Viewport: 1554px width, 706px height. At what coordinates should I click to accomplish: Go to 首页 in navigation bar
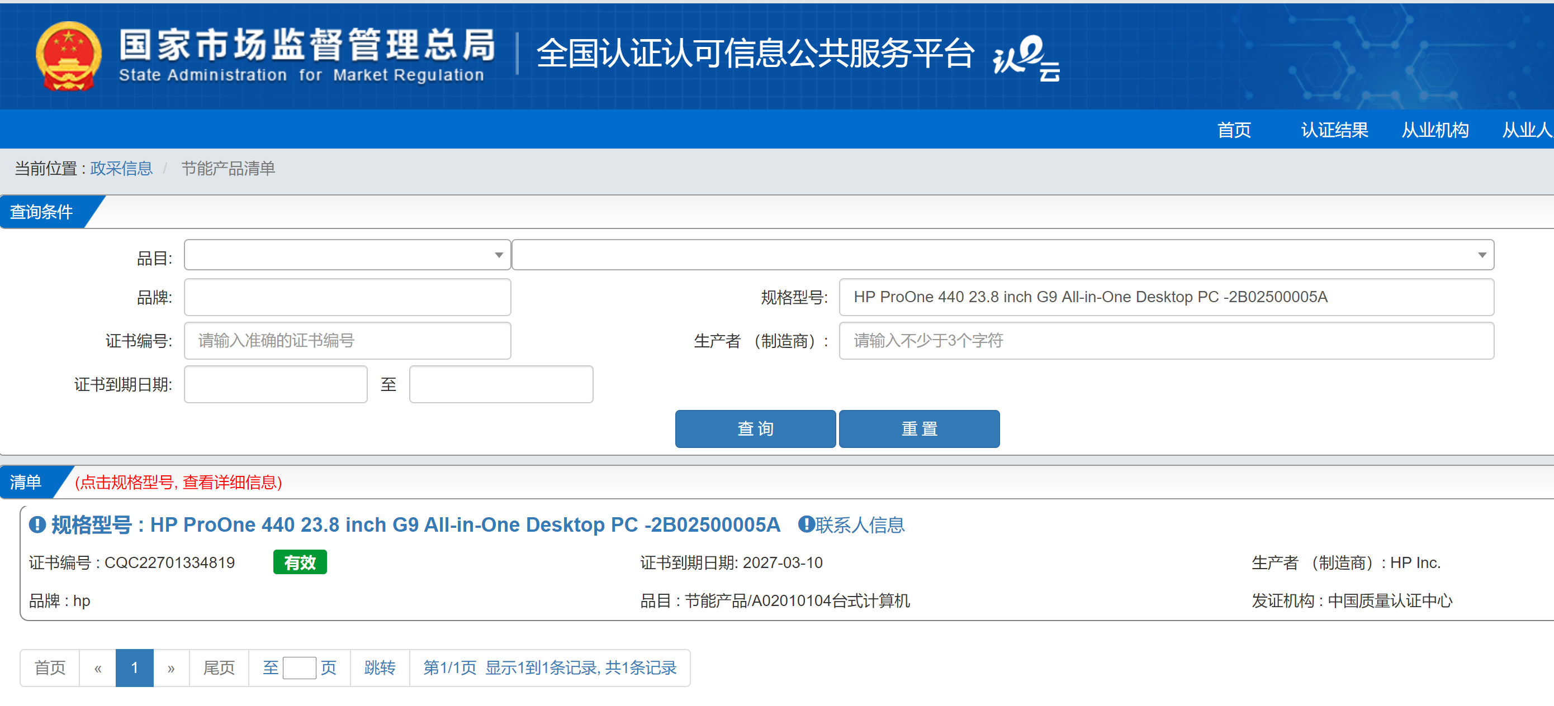tap(1234, 130)
